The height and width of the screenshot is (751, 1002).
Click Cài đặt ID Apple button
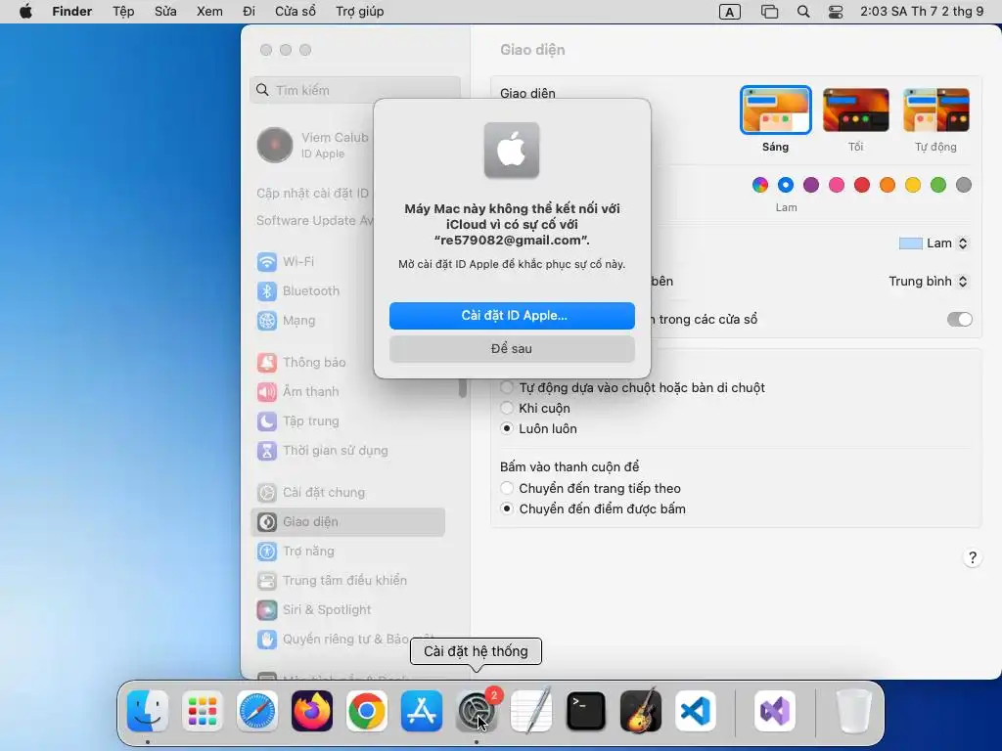click(x=512, y=316)
